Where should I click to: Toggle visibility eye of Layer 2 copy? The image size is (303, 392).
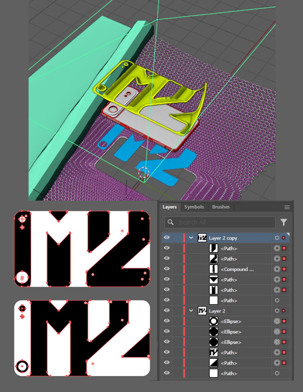[167, 238]
